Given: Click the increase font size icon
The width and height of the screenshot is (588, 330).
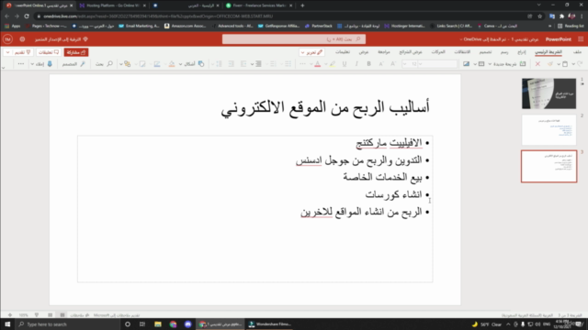Looking at the screenshot, I should tap(393, 64).
